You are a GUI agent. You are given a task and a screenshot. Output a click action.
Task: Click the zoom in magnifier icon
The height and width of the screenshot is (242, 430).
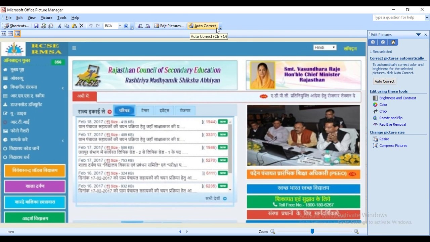[x=356, y=232]
